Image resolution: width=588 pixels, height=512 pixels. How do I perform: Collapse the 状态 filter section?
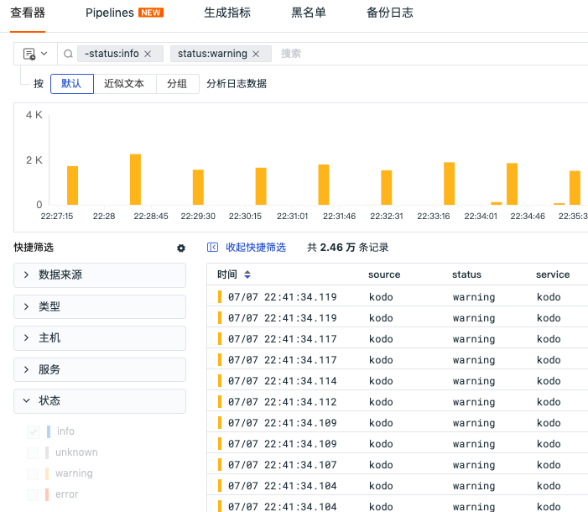click(100, 401)
